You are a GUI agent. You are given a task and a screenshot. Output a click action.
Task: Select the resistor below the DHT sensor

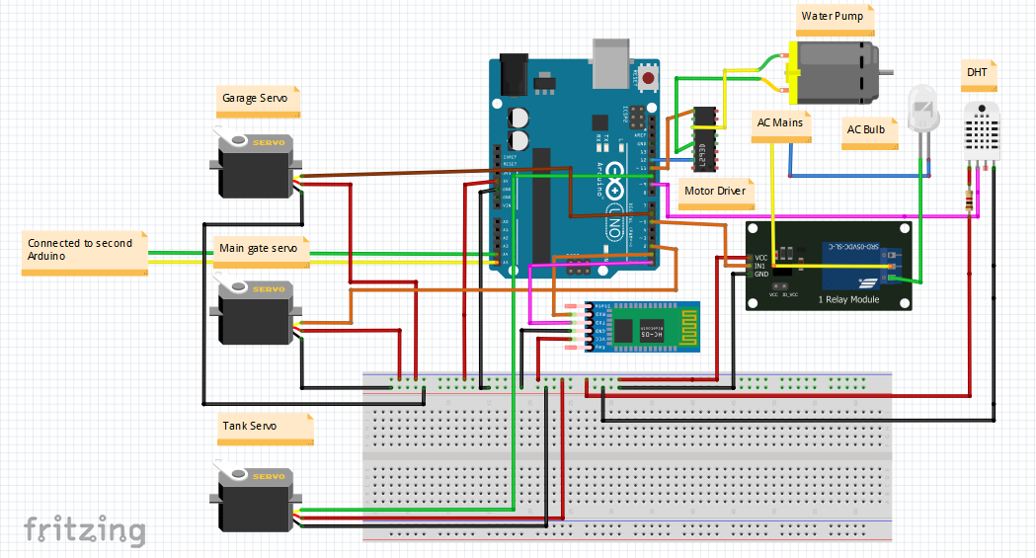pos(969,201)
